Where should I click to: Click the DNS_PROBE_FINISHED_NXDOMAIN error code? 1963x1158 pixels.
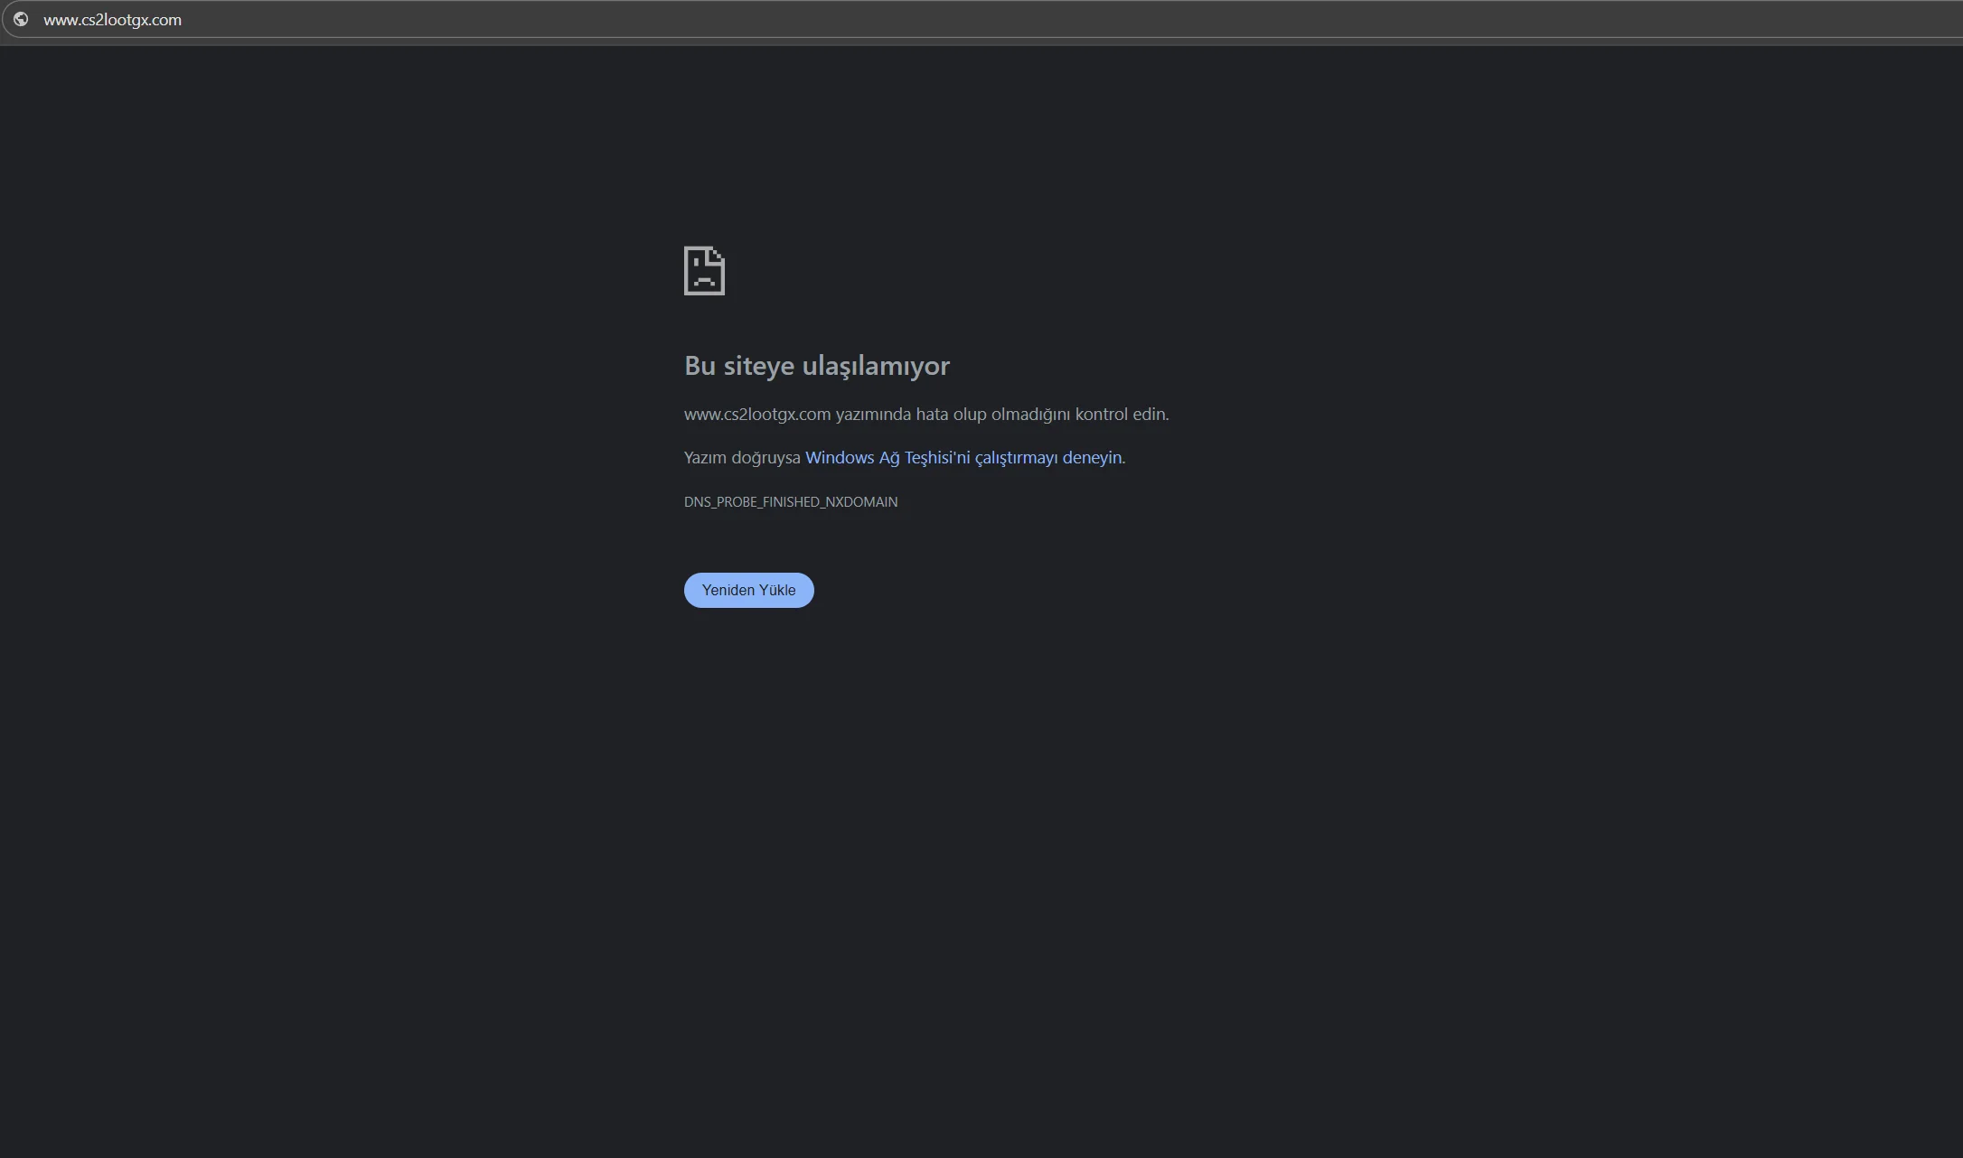pyautogui.click(x=790, y=502)
